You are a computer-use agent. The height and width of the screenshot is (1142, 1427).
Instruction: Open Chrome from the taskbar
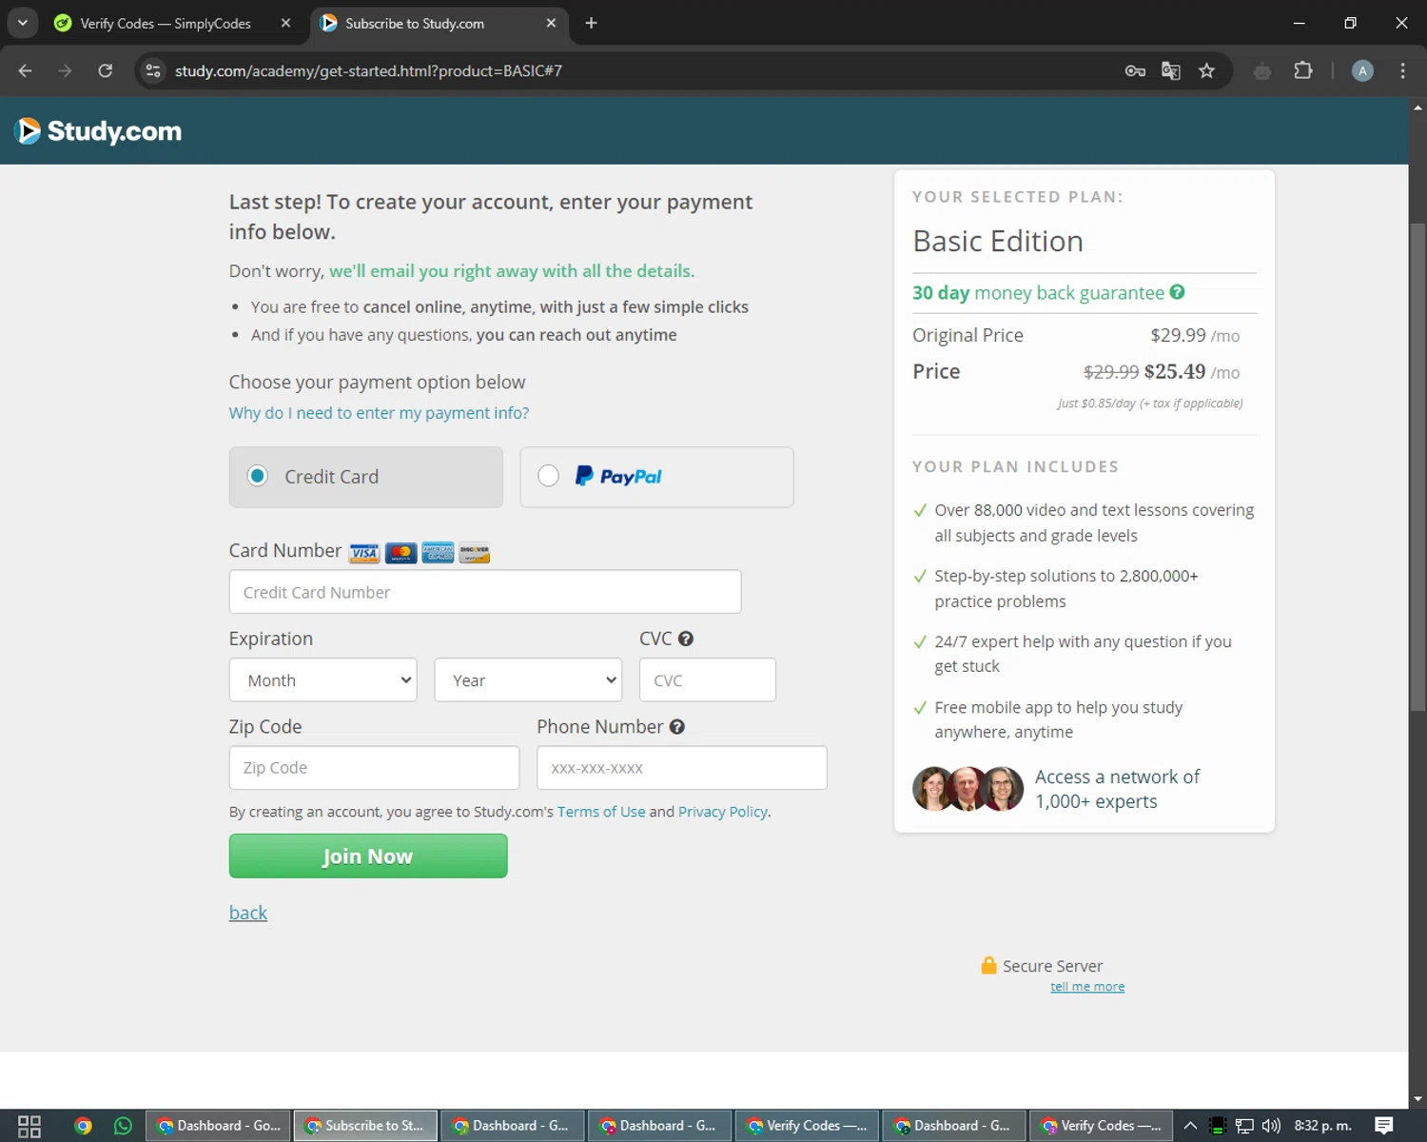click(x=83, y=1126)
